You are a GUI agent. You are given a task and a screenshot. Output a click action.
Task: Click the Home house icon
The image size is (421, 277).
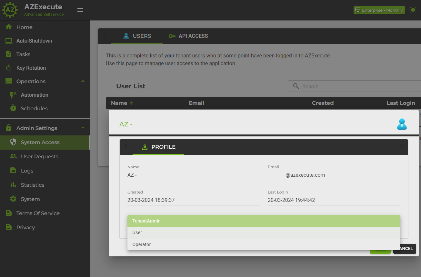coord(9,27)
